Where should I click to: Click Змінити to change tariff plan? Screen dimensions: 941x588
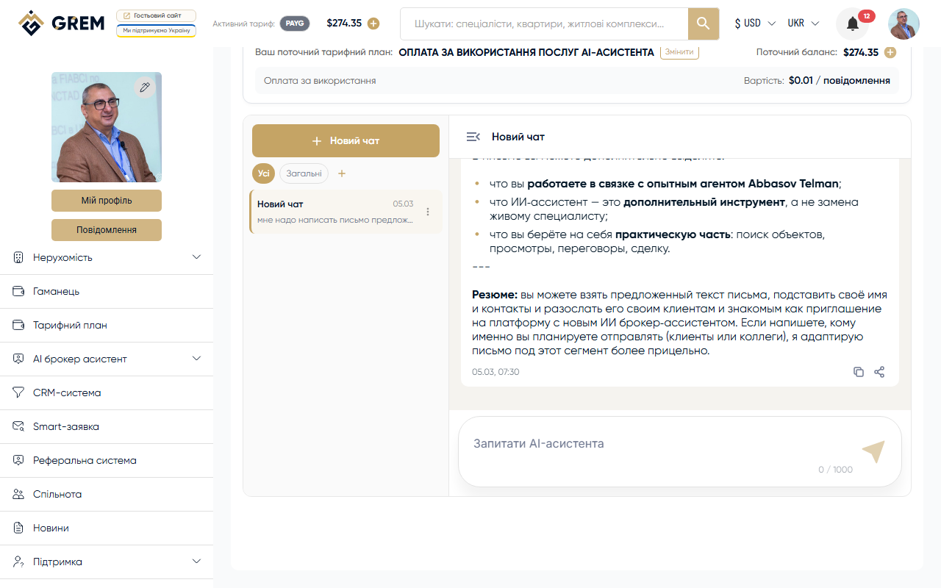click(x=679, y=52)
